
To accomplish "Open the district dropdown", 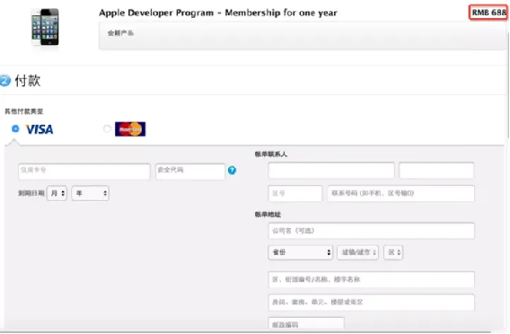I will tap(393, 252).
